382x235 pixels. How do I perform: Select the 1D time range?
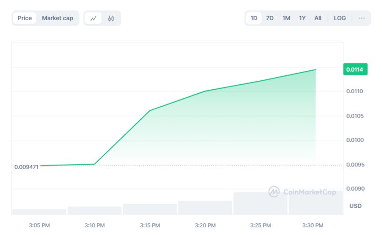coord(254,18)
